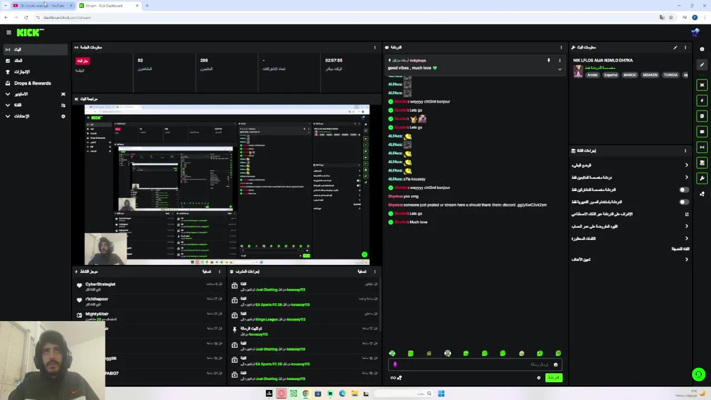
Task: Click the camera icon in the studio sidebar row
Action: (x=63, y=94)
